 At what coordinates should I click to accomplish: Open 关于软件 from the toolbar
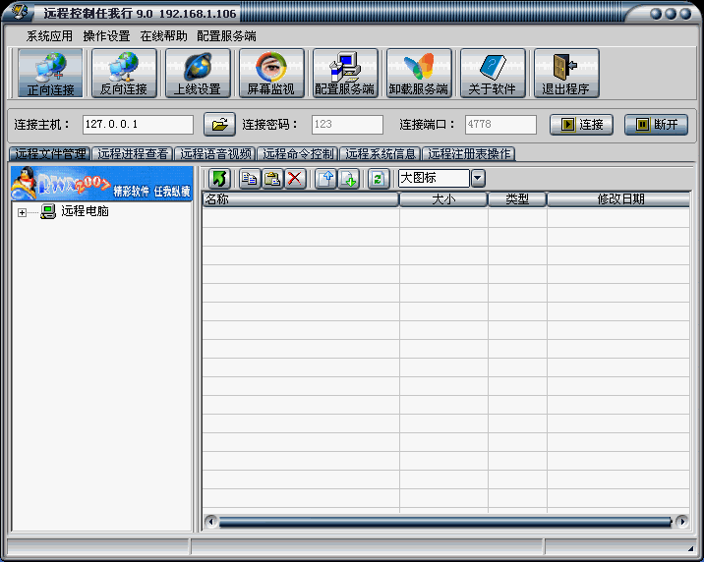[x=493, y=74]
